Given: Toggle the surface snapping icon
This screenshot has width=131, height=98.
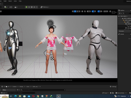Looking at the screenshot, I should point(85,11).
